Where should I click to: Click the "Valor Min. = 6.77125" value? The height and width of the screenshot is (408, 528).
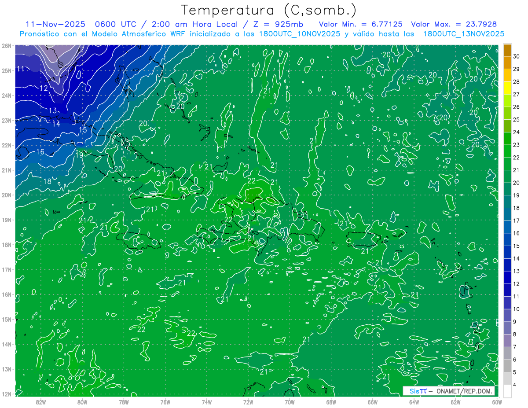[x=361, y=24]
